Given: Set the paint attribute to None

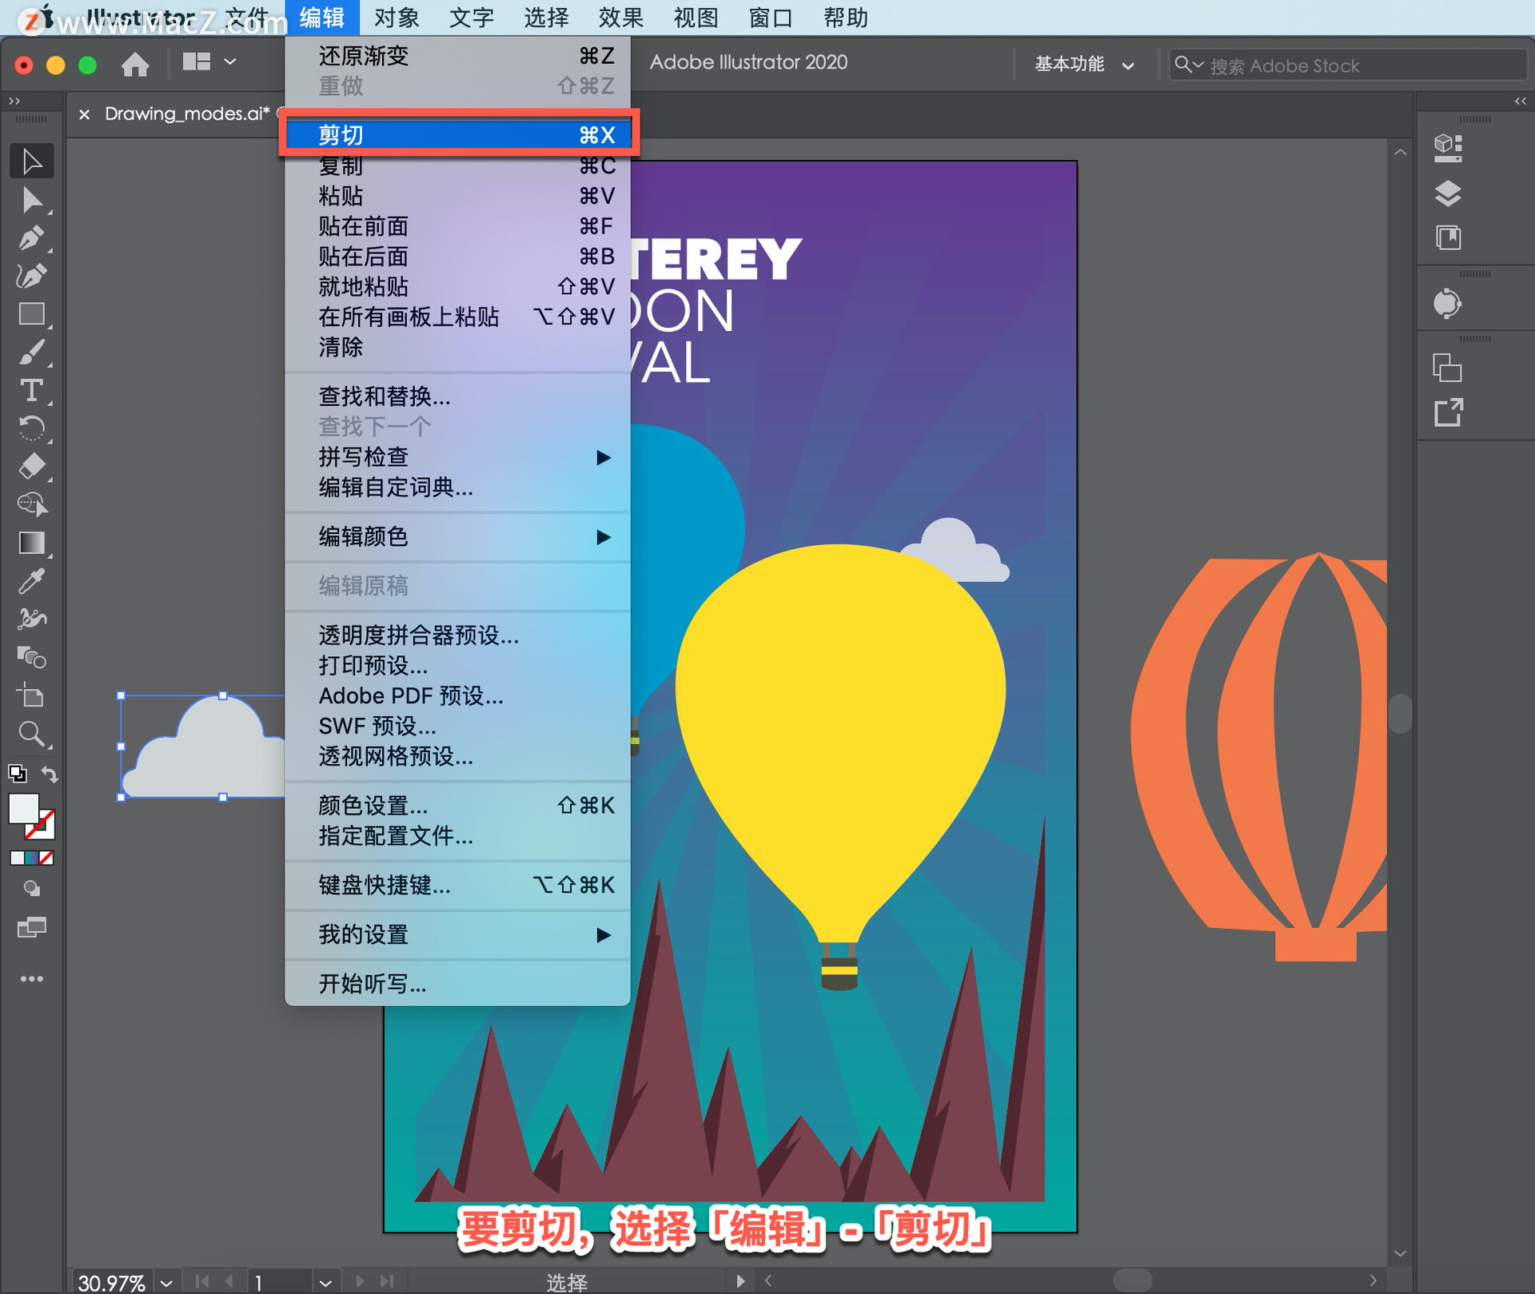Looking at the screenshot, I should [x=47, y=858].
